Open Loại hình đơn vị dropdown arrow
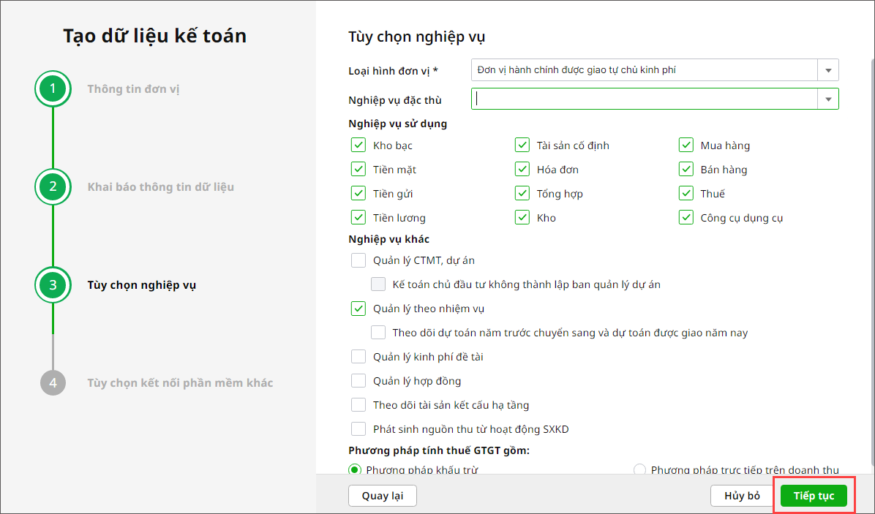Image resolution: width=875 pixels, height=514 pixels. point(828,70)
